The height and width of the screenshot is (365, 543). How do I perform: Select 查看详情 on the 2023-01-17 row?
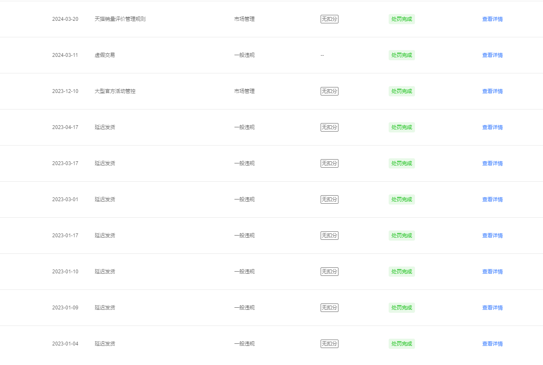click(492, 236)
